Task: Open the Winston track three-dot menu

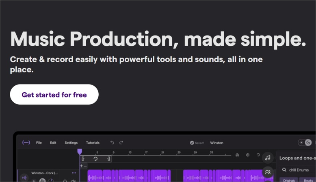Action: [x=74, y=173]
